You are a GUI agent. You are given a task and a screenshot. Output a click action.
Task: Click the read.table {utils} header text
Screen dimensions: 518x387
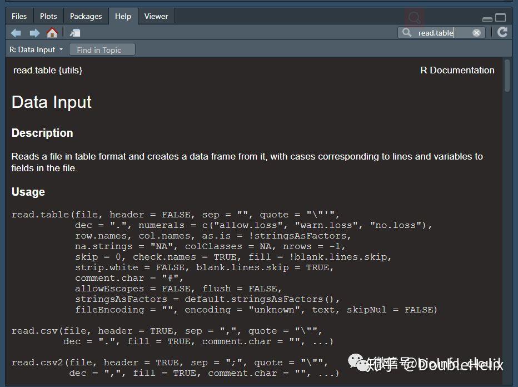48,71
